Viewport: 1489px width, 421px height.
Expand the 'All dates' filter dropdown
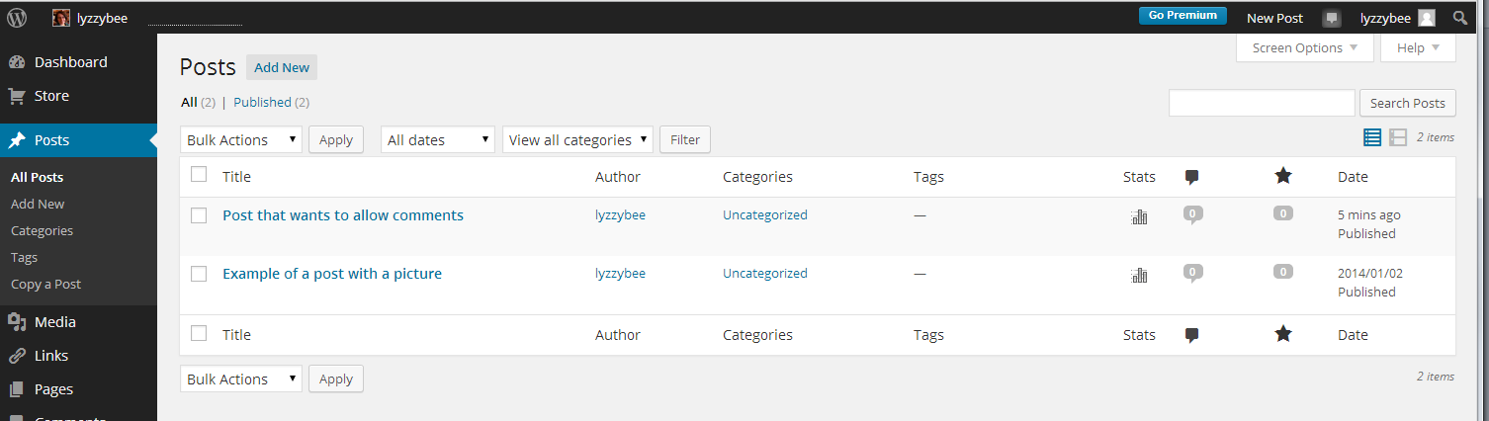437,140
